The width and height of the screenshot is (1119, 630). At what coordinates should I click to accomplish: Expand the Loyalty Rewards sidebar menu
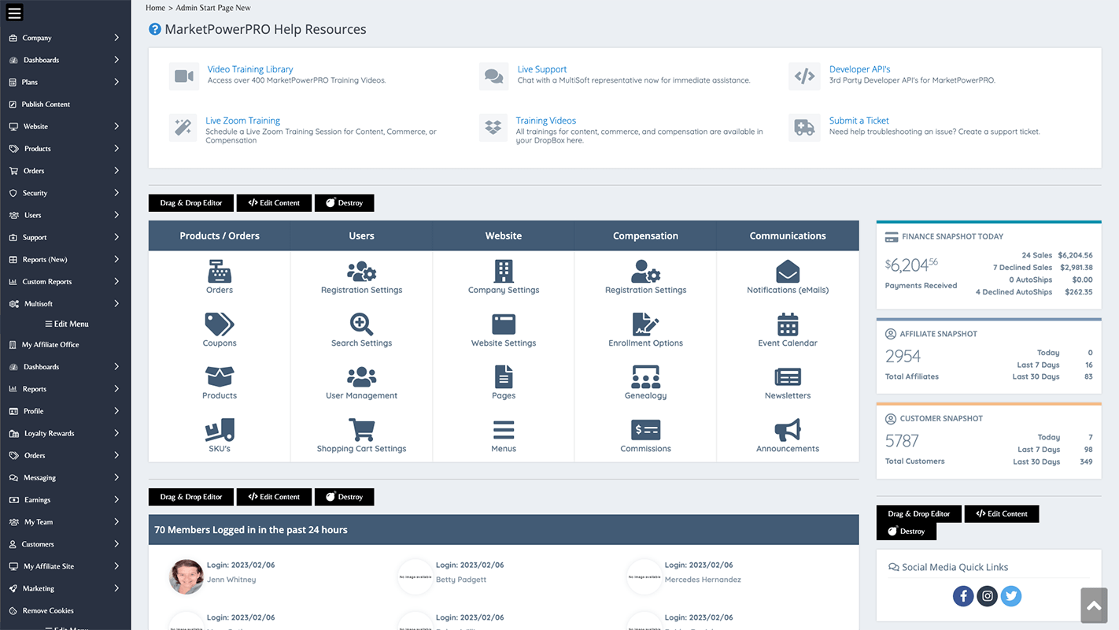pos(65,433)
